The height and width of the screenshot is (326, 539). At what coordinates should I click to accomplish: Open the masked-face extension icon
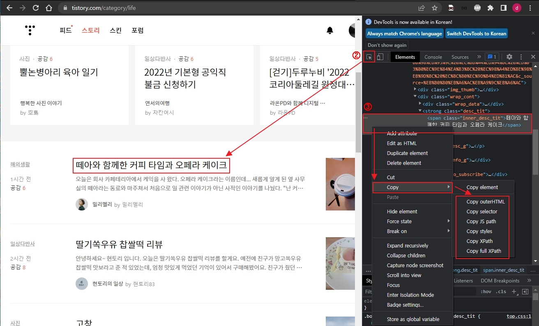pos(451,8)
